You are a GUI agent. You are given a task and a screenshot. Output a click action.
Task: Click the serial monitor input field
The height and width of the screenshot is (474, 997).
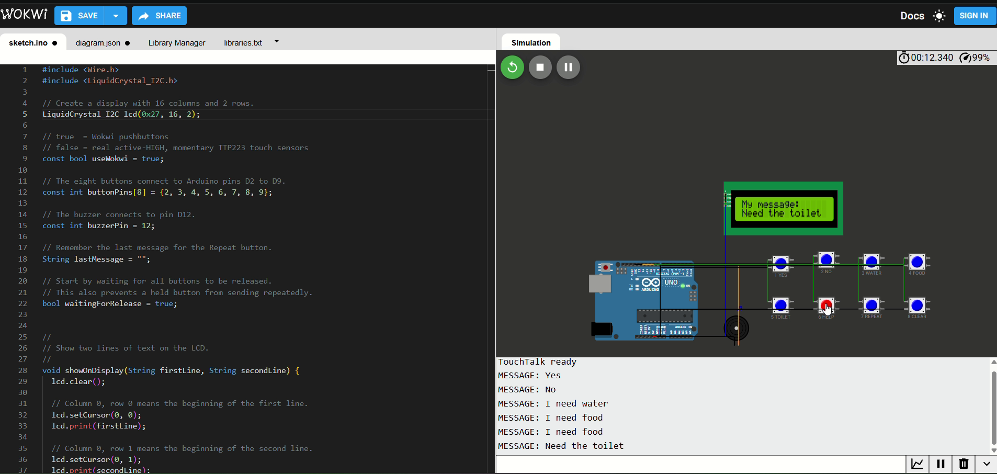coord(701,464)
